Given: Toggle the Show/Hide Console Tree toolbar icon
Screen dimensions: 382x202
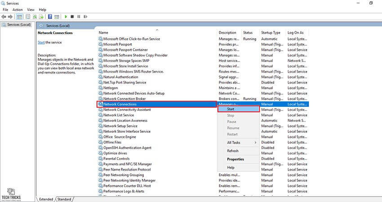Looking at the screenshot, I should tap(19, 17).
